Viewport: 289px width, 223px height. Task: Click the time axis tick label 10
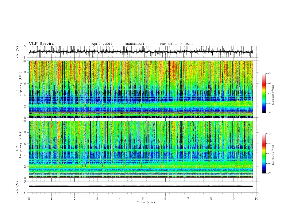pos(257,199)
